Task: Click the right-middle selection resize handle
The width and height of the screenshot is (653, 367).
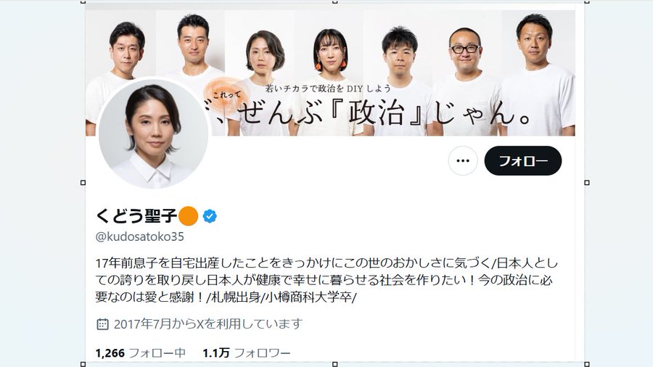Action: 587,183
